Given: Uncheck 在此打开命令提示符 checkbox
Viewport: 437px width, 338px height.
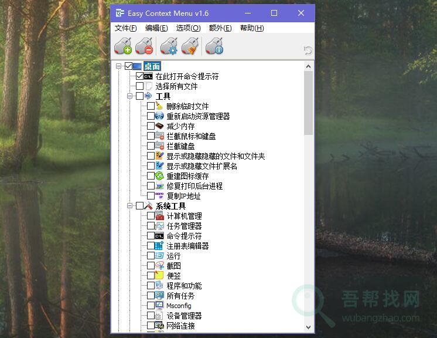Looking at the screenshot, I should pyautogui.click(x=139, y=76).
